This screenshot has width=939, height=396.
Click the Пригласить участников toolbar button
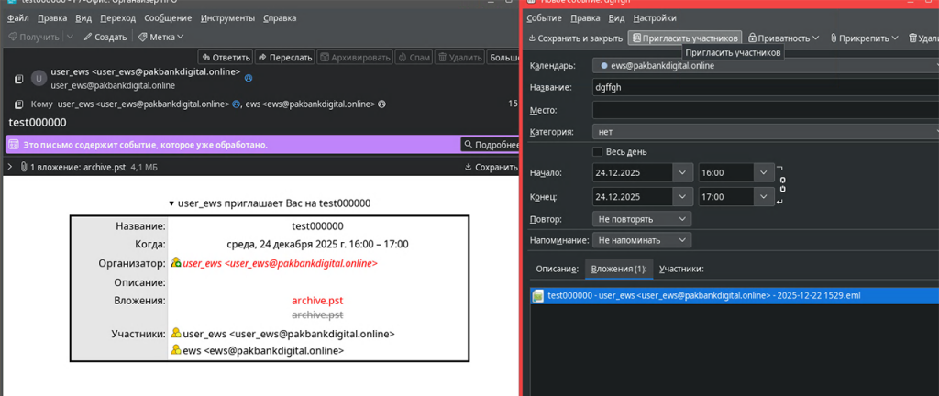coord(684,38)
